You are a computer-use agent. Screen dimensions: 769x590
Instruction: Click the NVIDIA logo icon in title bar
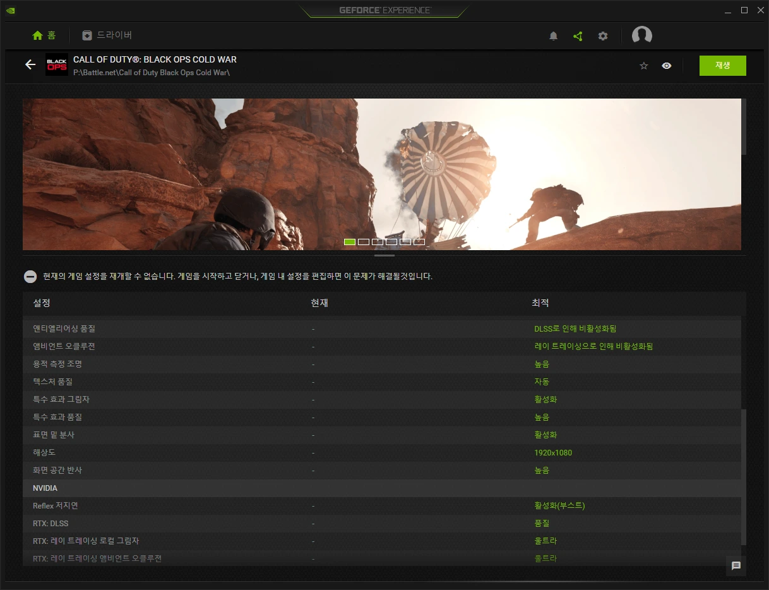click(x=10, y=10)
